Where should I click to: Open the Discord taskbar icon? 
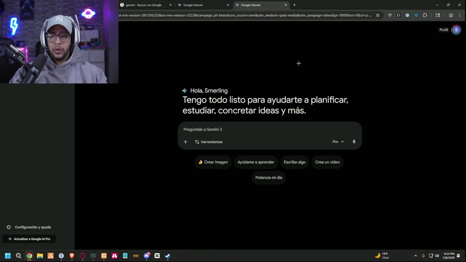point(147,256)
